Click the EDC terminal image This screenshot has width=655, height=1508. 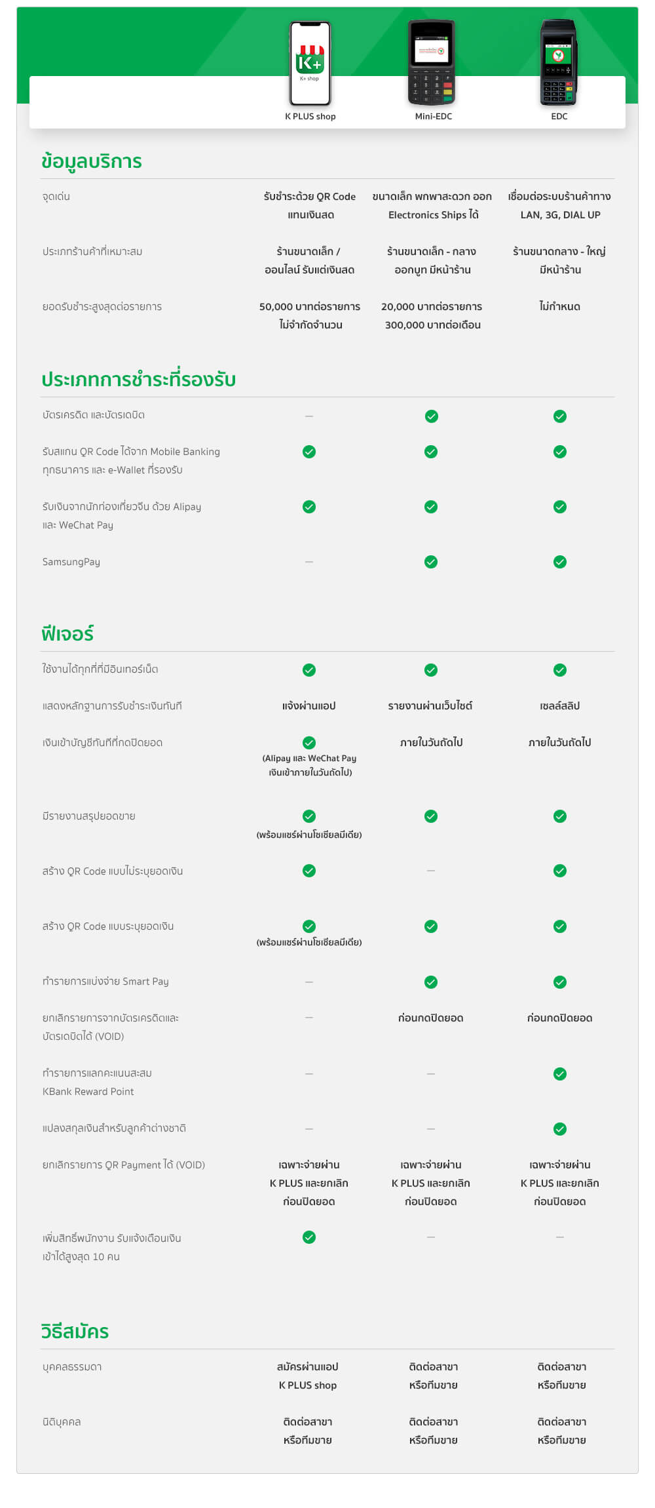click(559, 63)
